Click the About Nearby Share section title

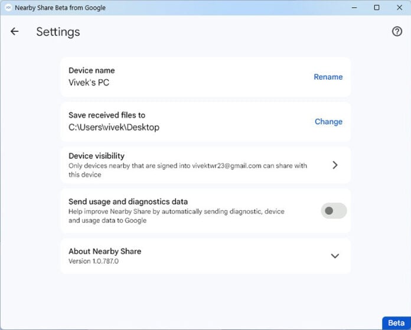[x=105, y=251]
